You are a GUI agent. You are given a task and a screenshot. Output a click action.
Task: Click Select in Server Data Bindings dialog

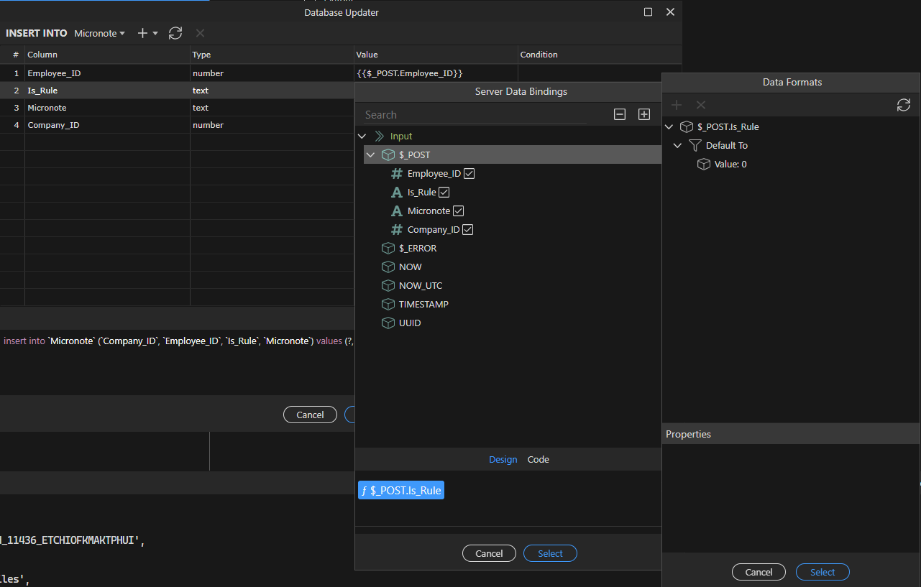click(550, 553)
